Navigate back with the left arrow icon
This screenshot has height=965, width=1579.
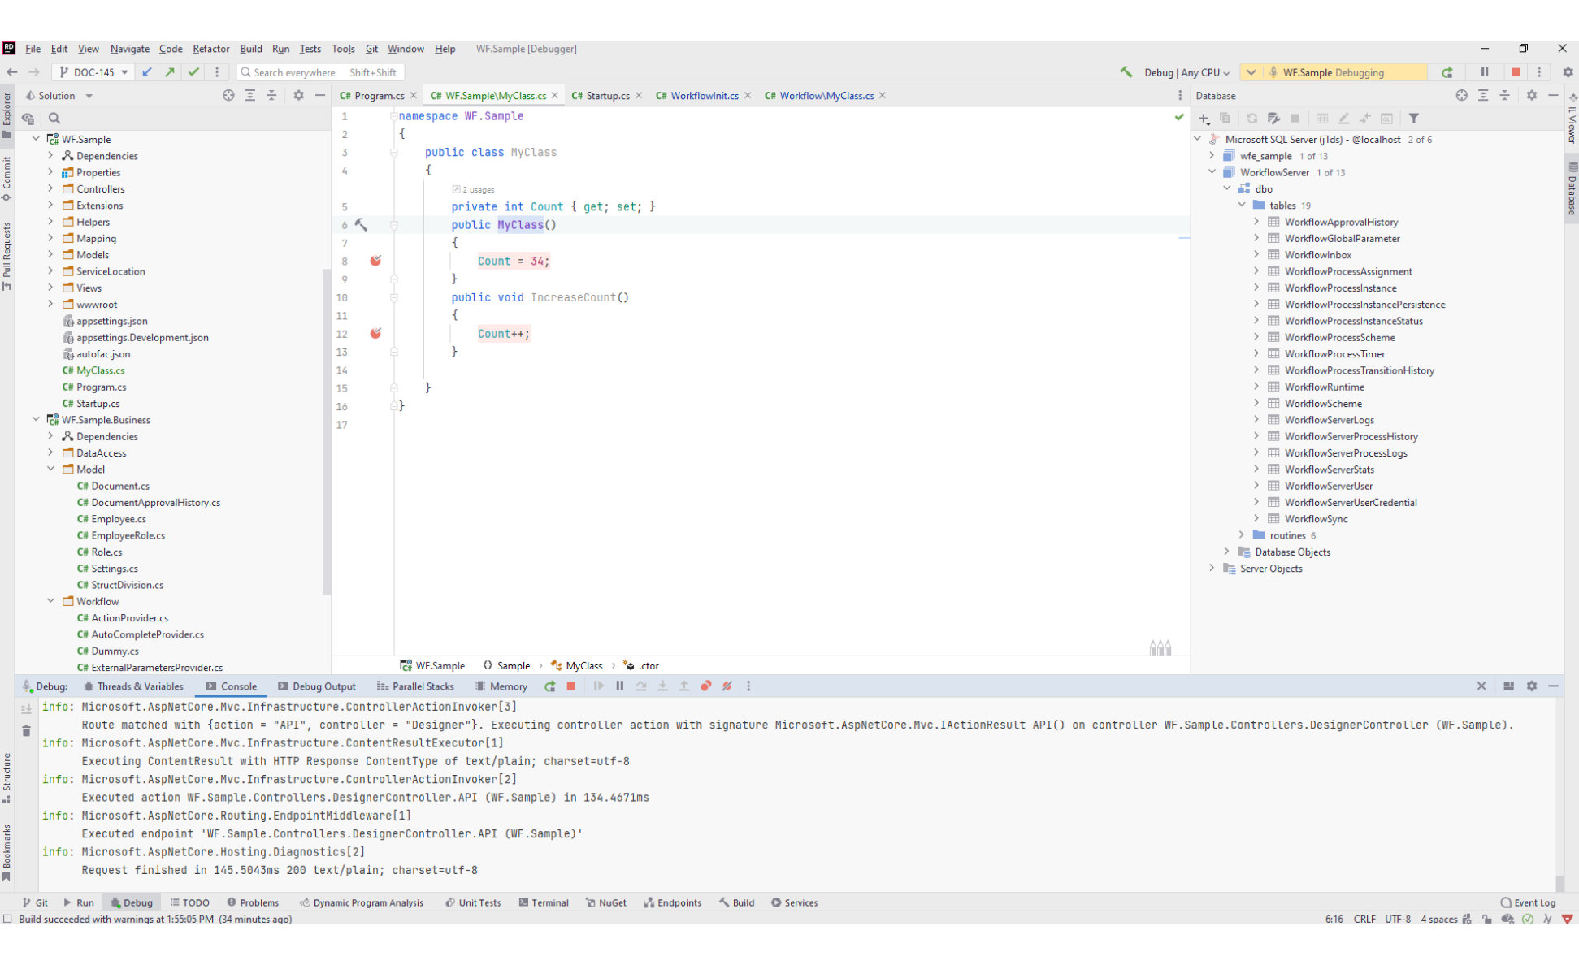pyautogui.click(x=11, y=72)
